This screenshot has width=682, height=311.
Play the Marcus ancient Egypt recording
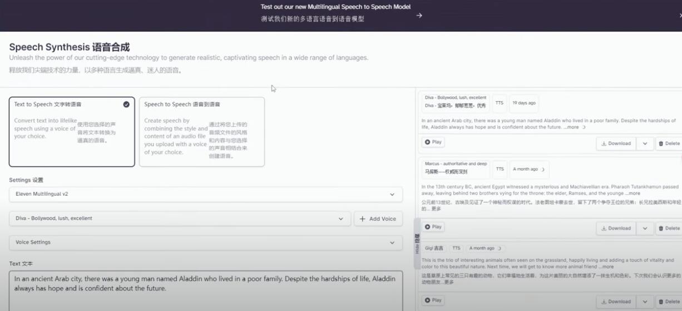(433, 226)
